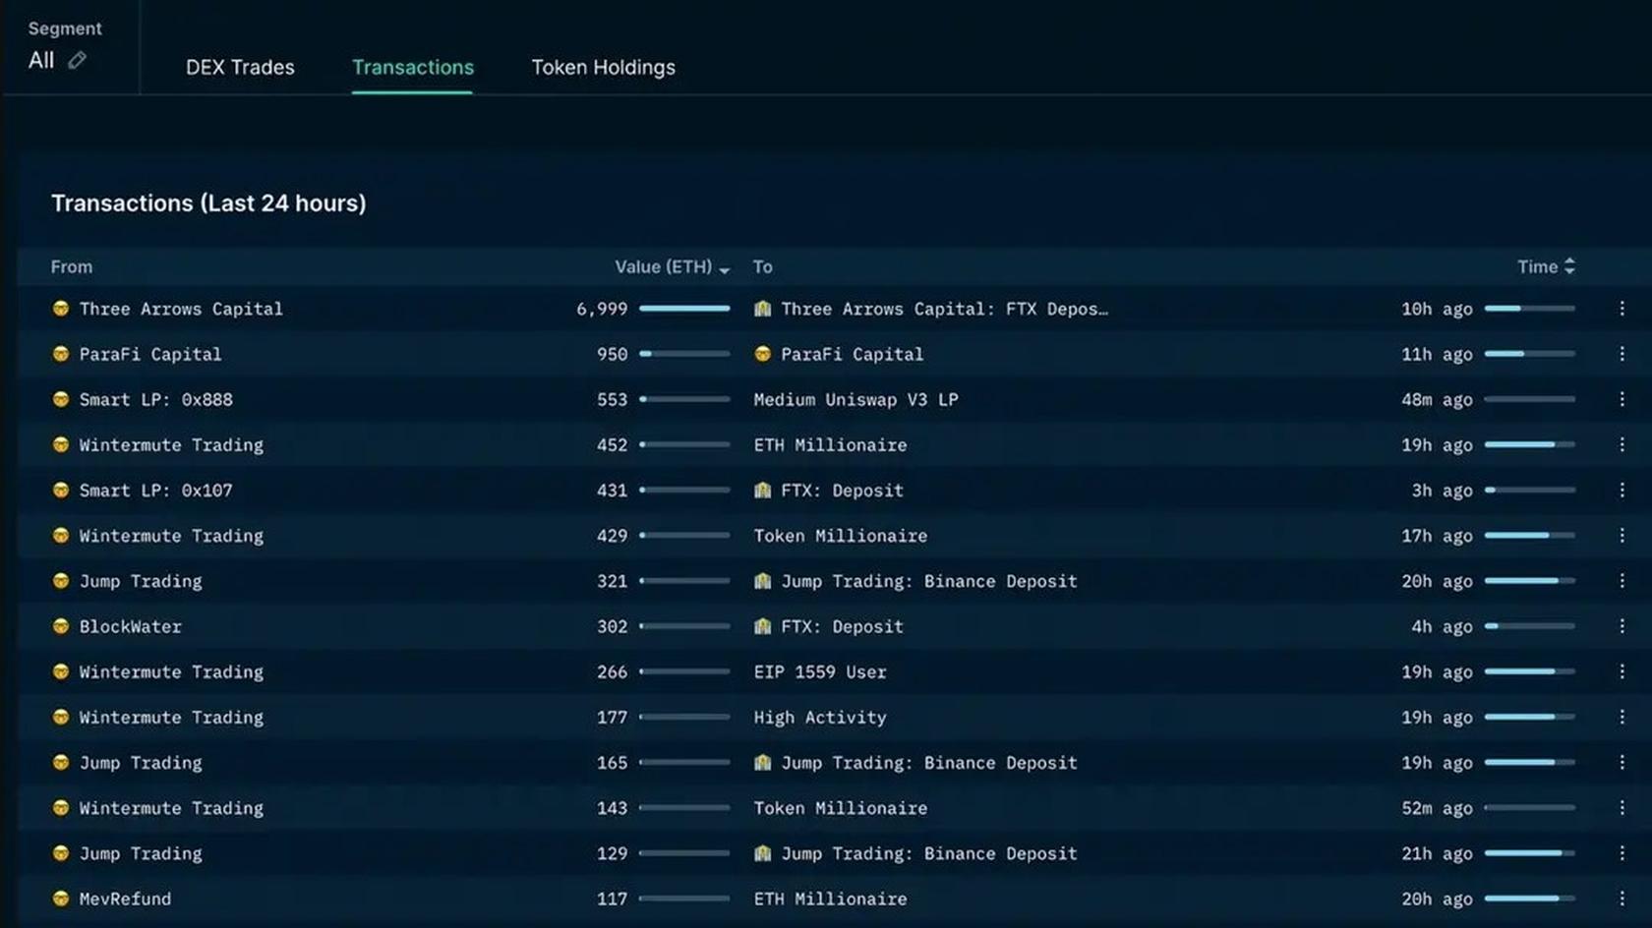Open the kebab menu for the 143 ETH row
This screenshot has height=928, width=1652.
click(x=1622, y=808)
